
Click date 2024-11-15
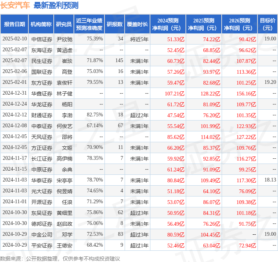pyautogui.click(x=15, y=169)
